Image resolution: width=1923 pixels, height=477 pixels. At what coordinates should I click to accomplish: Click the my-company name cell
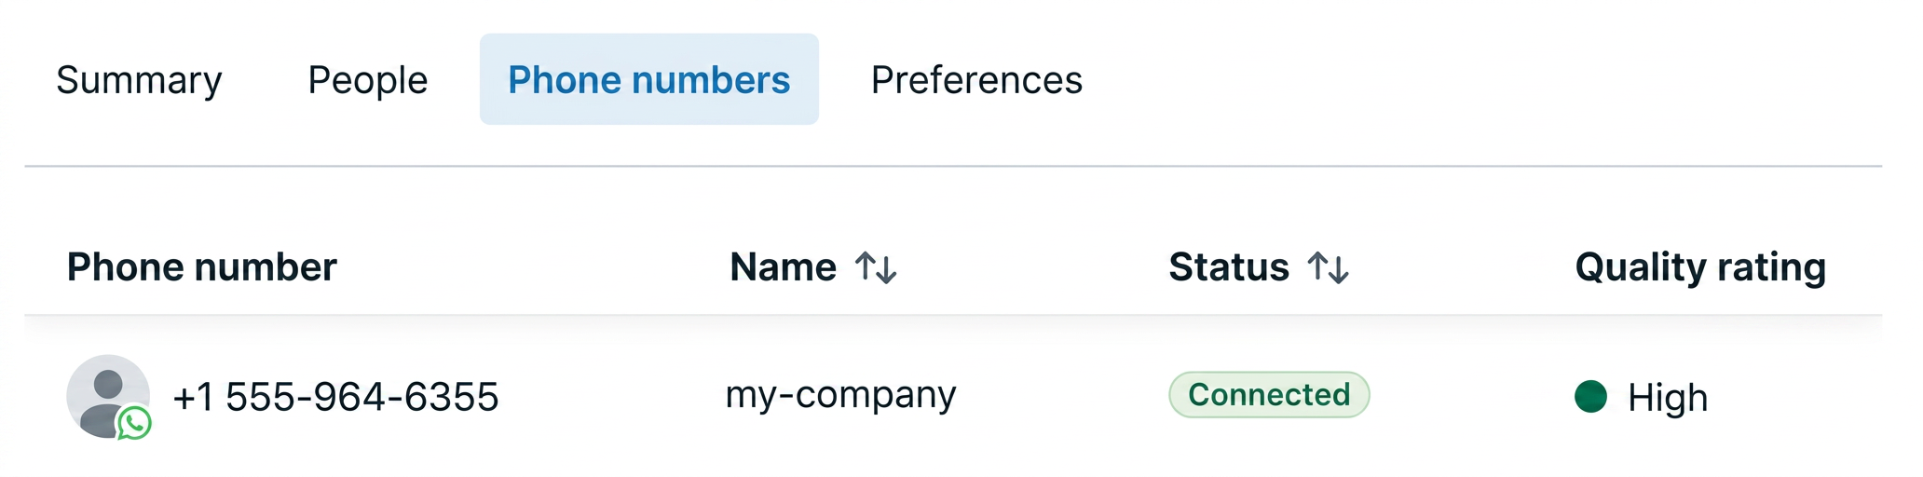pyautogui.click(x=841, y=395)
